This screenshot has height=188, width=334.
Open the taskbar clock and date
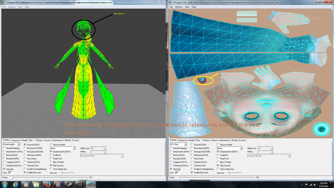click(324, 185)
